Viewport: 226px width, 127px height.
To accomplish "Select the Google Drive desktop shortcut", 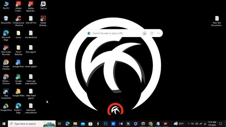I will 6,107.
